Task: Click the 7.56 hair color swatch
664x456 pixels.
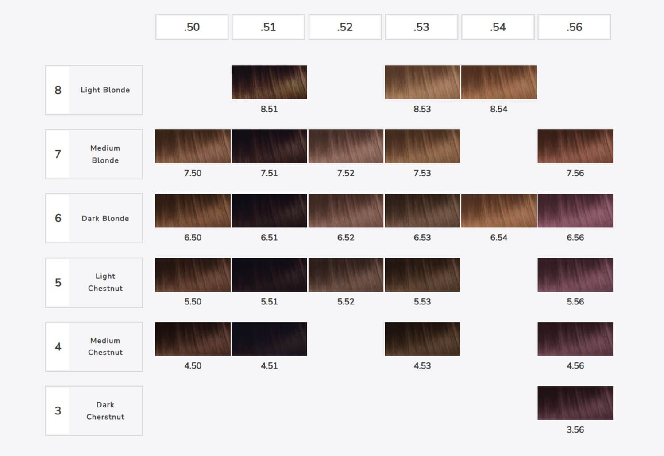Action: click(575, 146)
